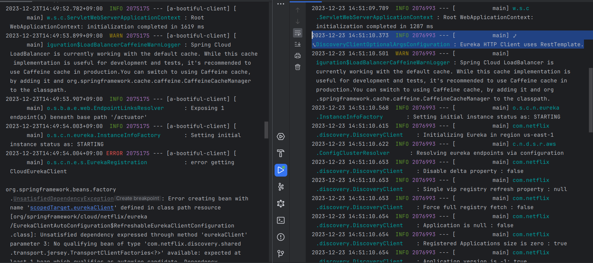Screen dimensions: 593x263
Task: Click the print console output icon
Action: coord(298,56)
